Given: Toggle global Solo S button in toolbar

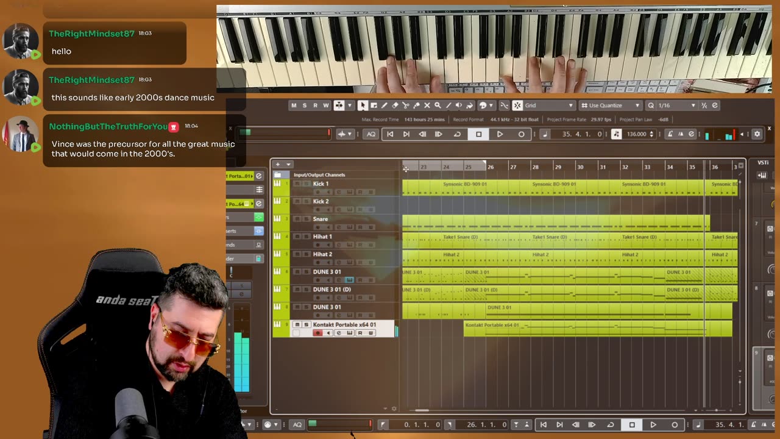Looking at the screenshot, I should (304, 105).
